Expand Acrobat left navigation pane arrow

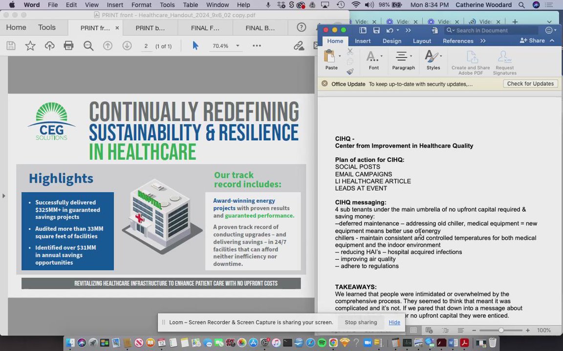(3, 196)
